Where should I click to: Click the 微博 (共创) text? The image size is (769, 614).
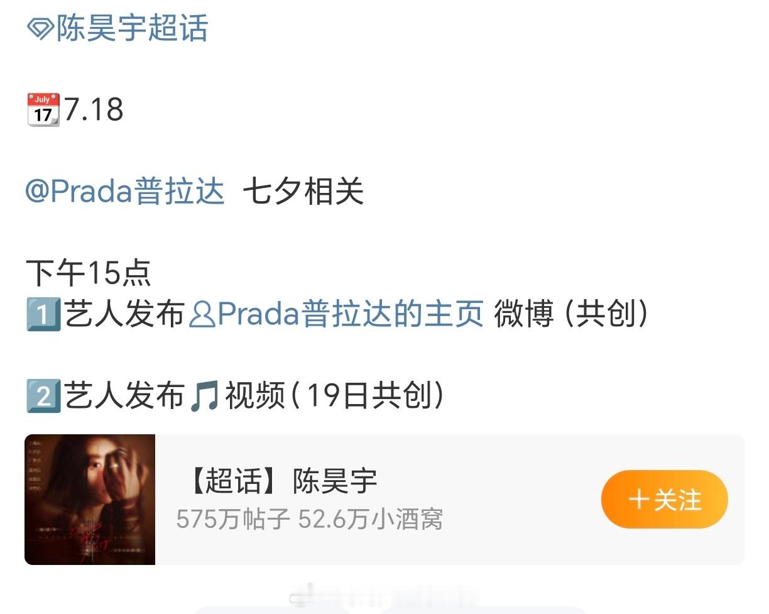tap(571, 314)
